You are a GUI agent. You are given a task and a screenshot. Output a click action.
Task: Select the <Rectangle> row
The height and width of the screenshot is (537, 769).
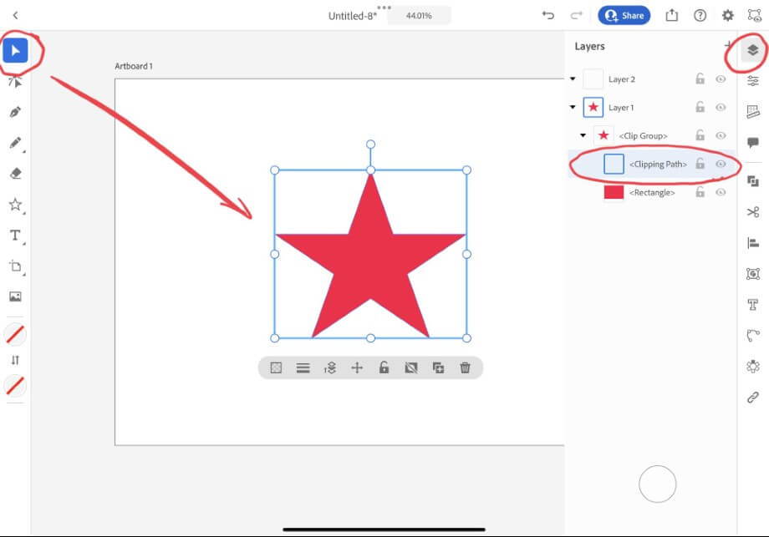coord(652,193)
